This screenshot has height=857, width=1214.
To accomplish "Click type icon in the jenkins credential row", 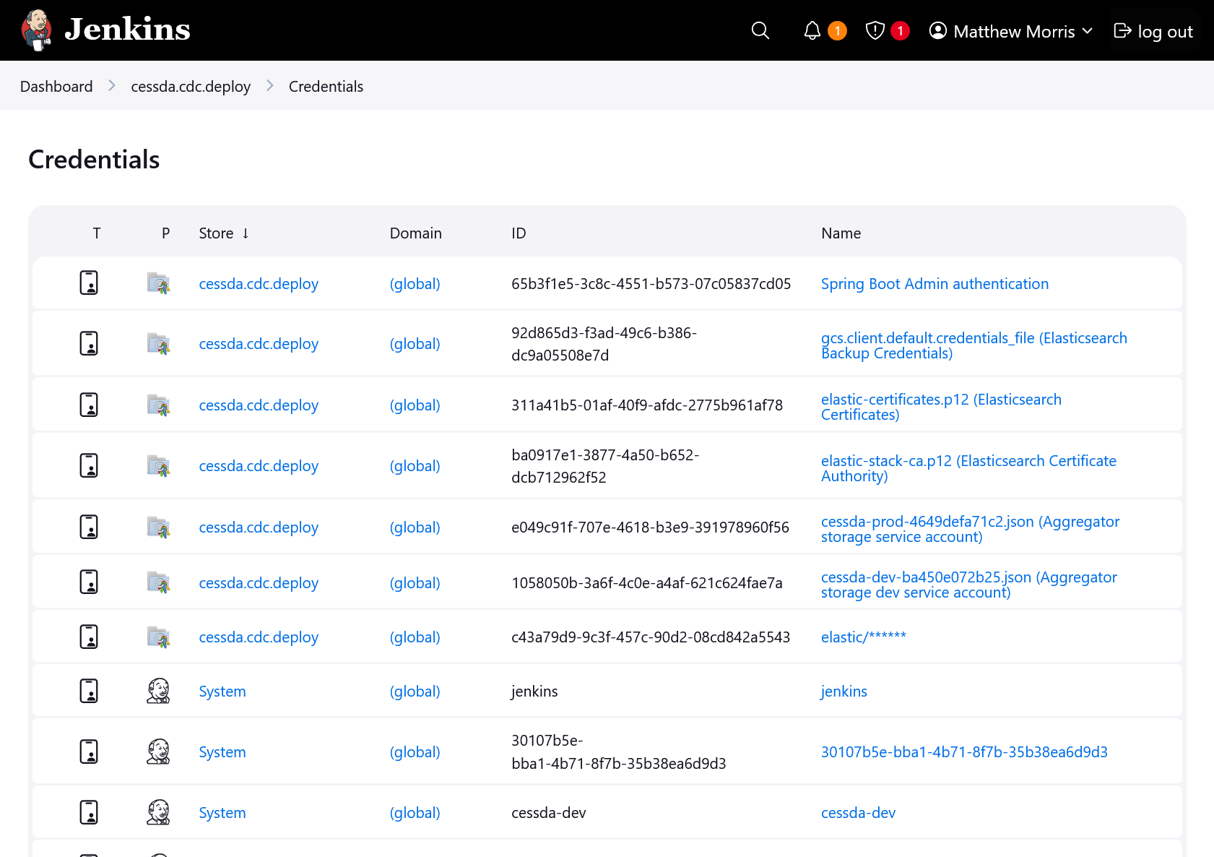I will click(x=89, y=691).
